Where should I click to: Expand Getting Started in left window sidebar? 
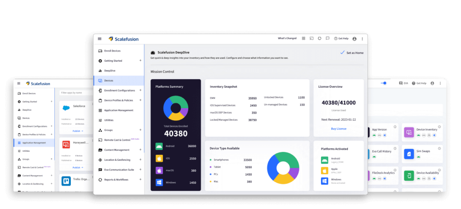pyautogui.click(x=51, y=102)
